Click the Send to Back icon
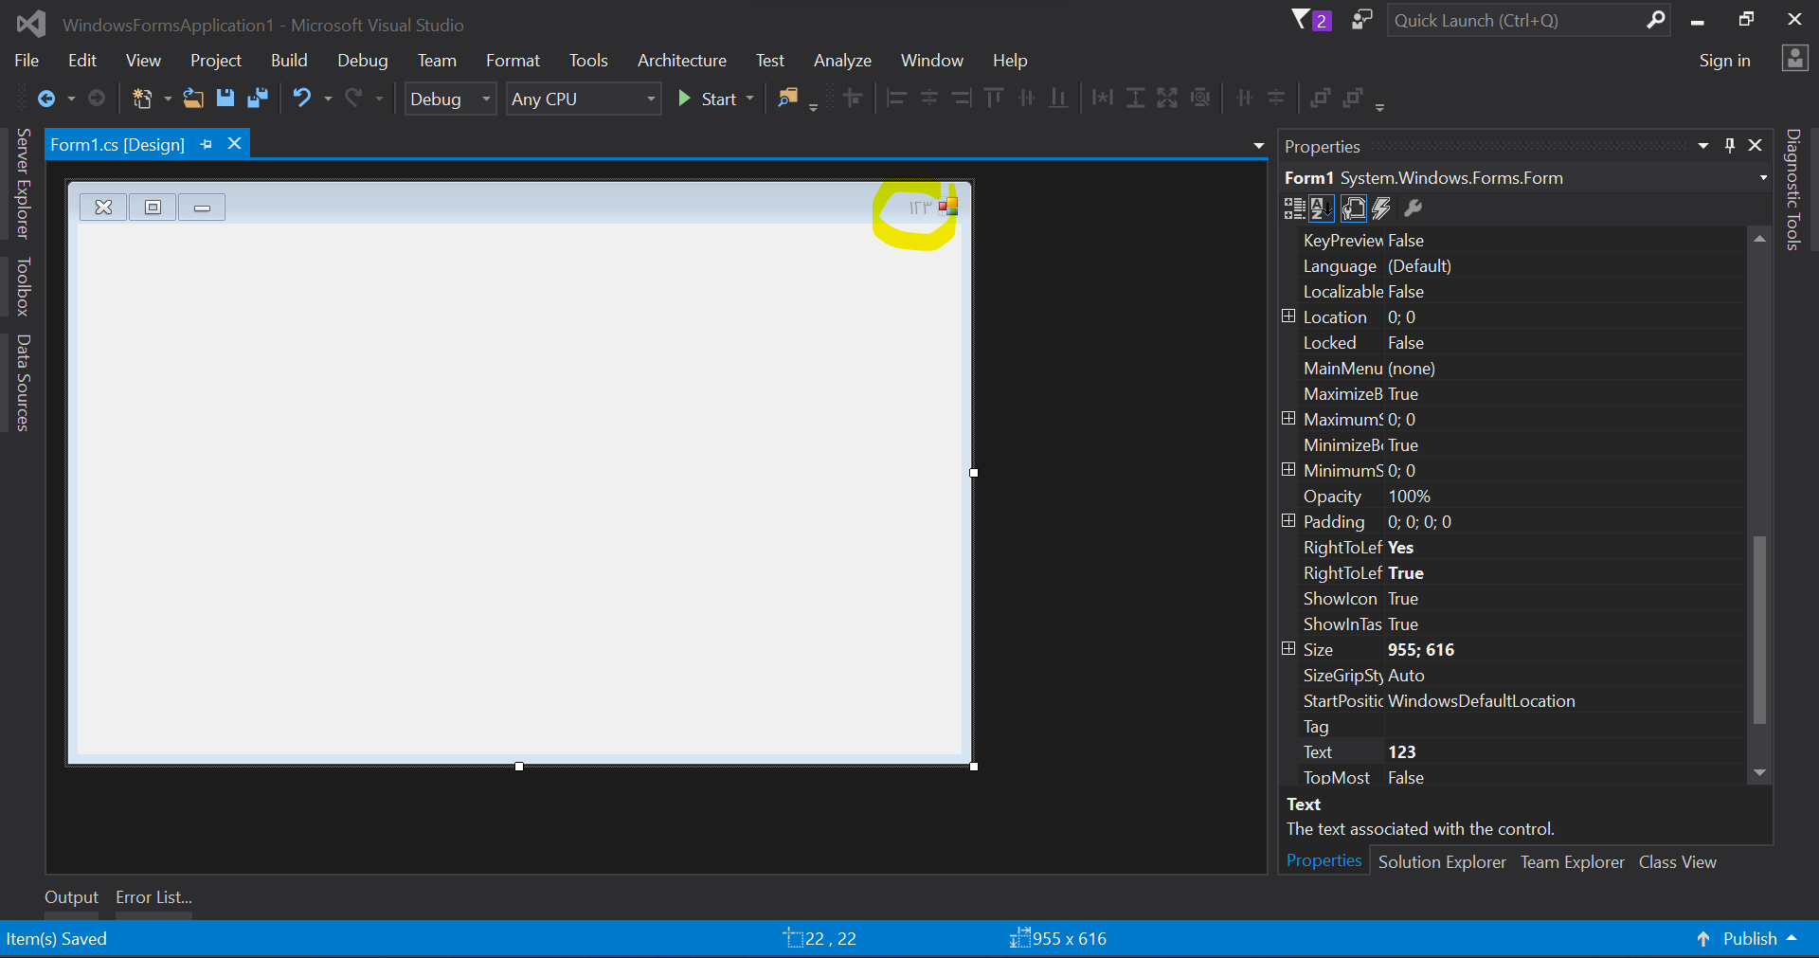1819x958 pixels. [1353, 98]
